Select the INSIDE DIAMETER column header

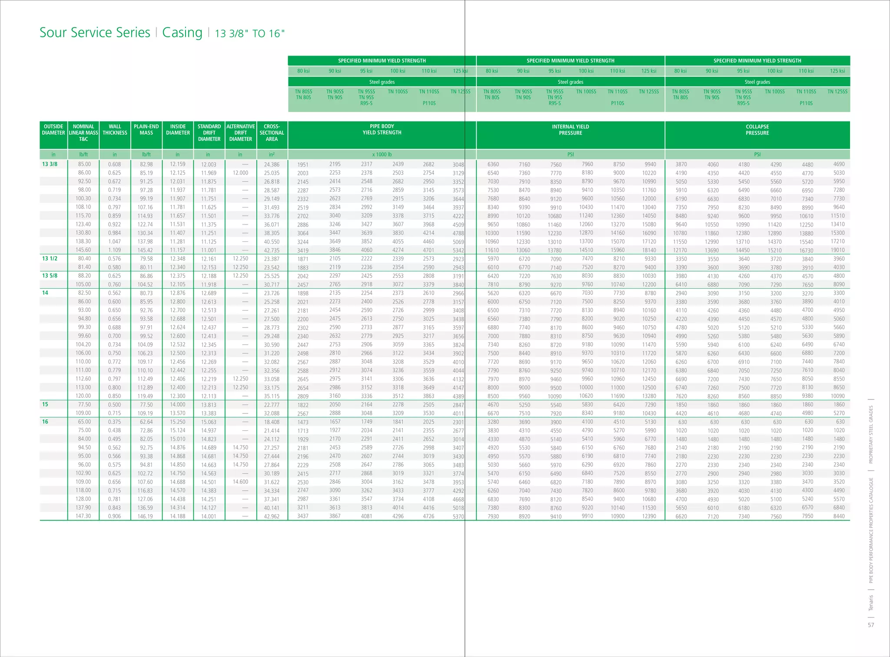click(178, 130)
